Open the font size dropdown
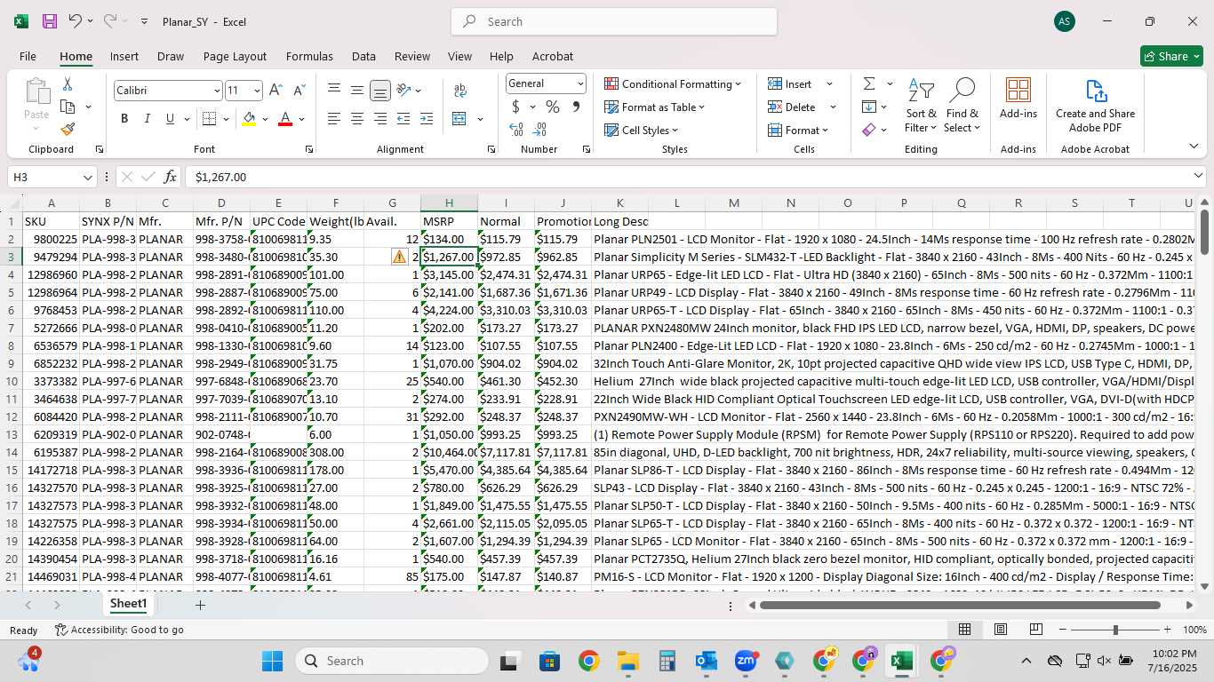Image resolution: width=1214 pixels, height=682 pixels. pyautogui.click(x=257, y=91)
